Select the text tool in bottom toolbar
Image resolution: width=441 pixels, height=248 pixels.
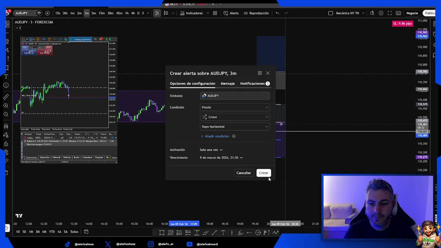pos(223,233)
